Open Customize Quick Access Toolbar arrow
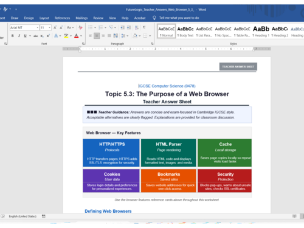 tap(16, 9)
